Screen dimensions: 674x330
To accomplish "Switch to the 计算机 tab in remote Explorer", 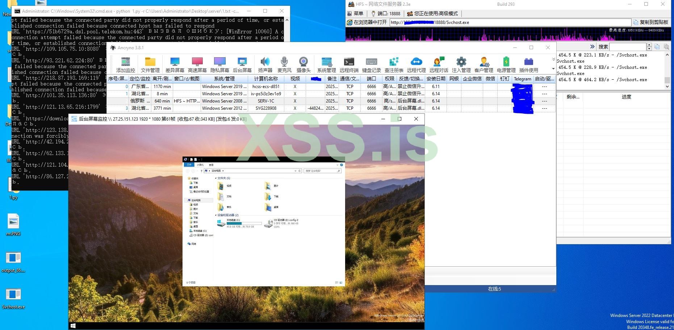I will (200, 165).
